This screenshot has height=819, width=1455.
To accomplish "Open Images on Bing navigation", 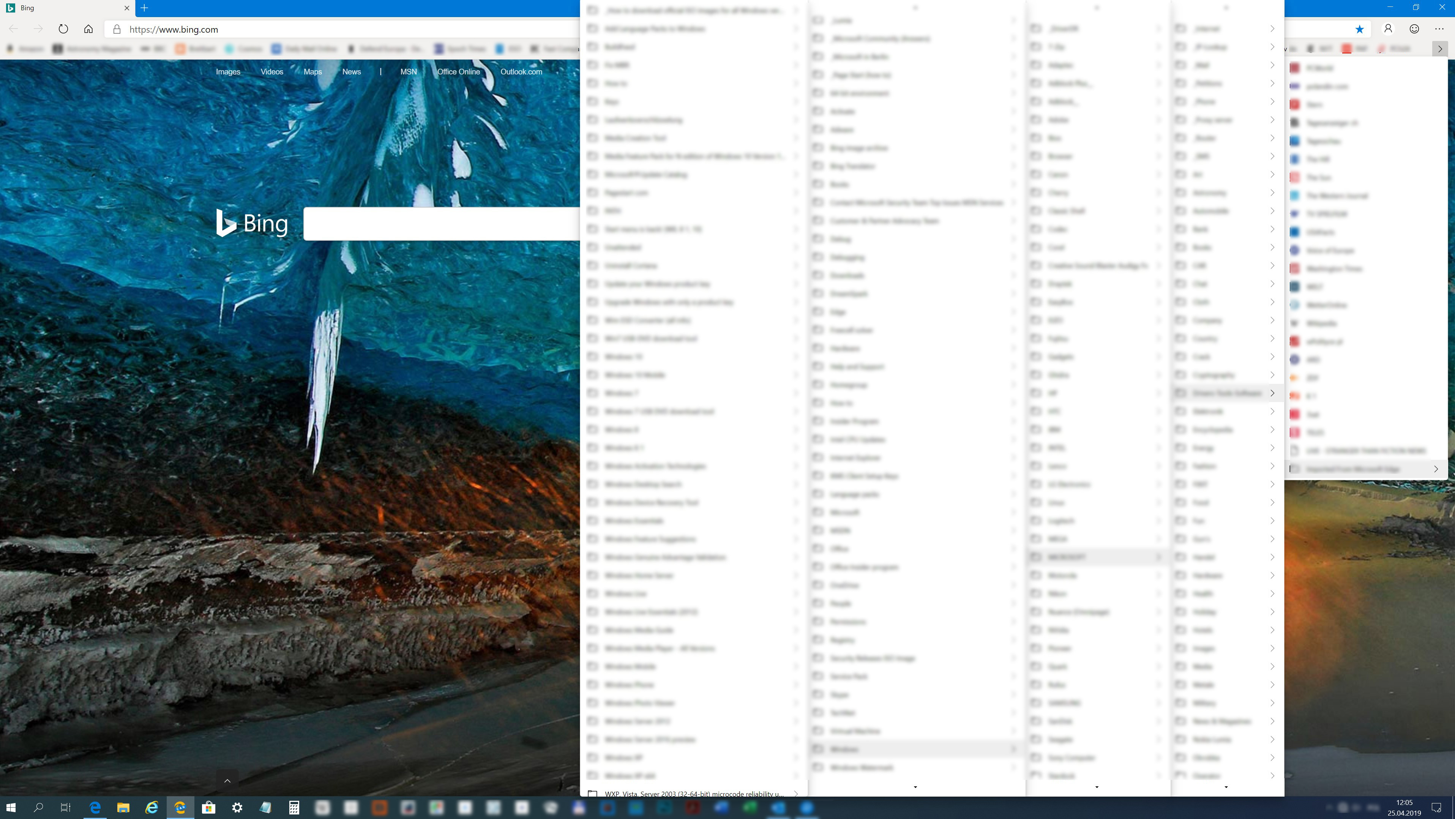I will point(227,72).
